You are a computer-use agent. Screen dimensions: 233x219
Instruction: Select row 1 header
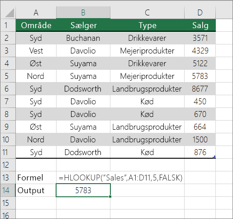(8, 25)
